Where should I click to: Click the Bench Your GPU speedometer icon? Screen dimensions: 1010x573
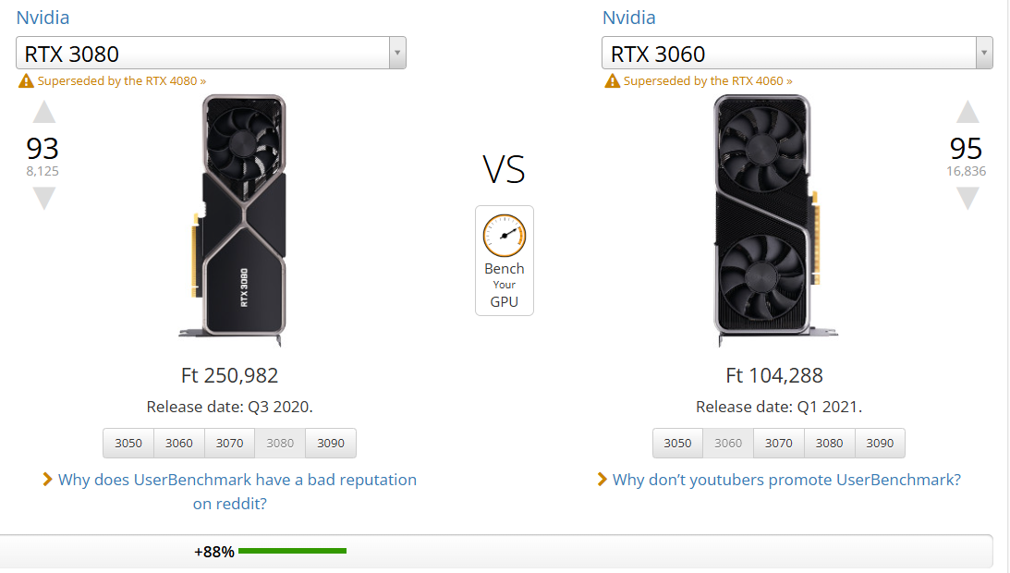click(x=504, y=236)
